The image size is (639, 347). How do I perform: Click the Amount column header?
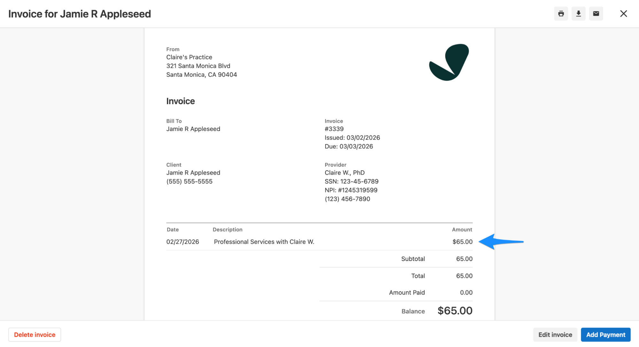[x=462, y=229]
